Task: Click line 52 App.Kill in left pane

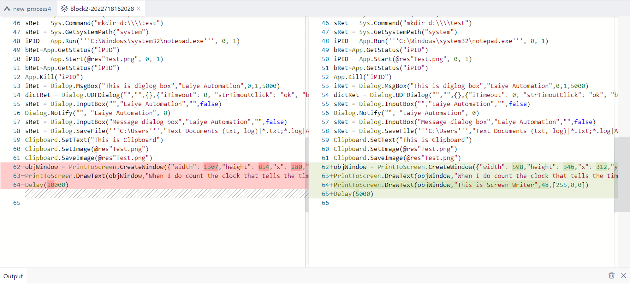Action: click(54, 77)
